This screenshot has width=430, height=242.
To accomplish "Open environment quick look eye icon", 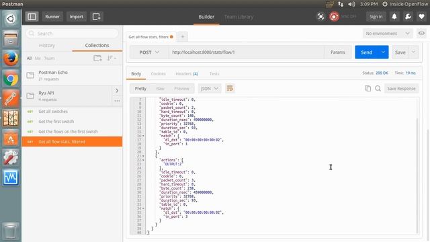I will tap(421, 34).
